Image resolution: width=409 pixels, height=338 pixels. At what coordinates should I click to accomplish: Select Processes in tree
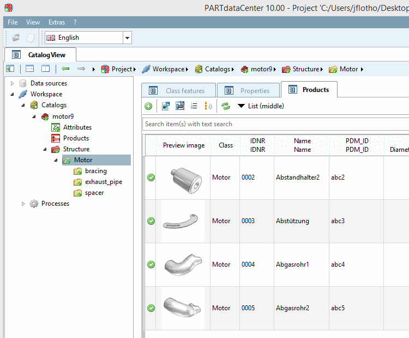click(x=55, y=204)
